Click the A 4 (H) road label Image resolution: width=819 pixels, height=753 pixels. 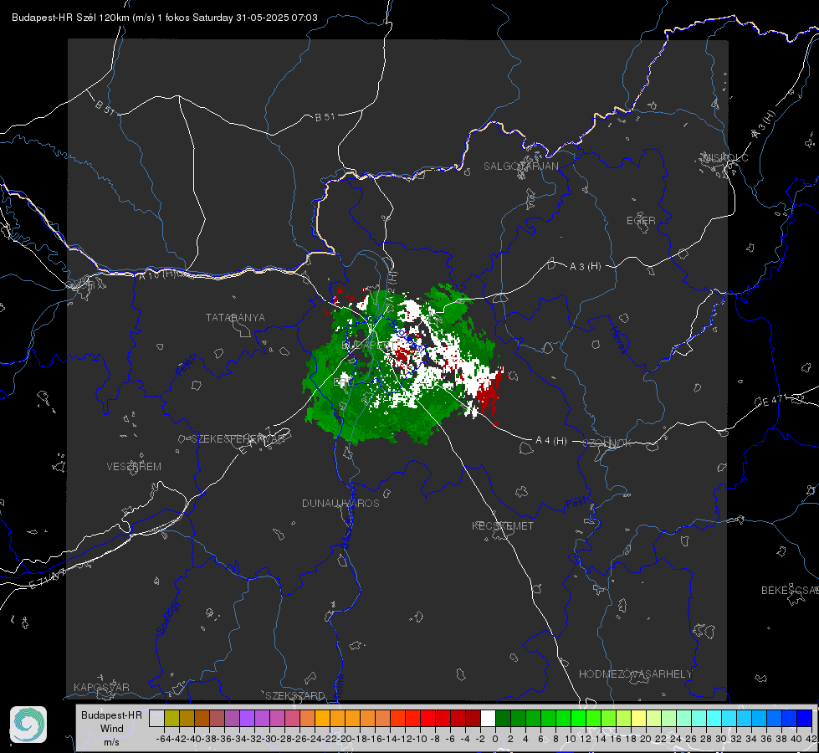551,441
